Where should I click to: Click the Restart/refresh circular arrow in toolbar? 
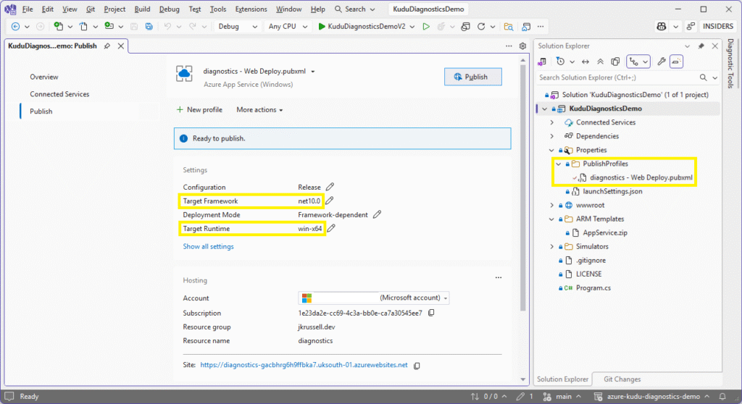pos(481,27)
